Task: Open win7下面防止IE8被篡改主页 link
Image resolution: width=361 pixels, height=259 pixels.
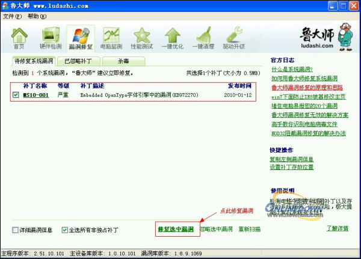Action: pos(309,97)
